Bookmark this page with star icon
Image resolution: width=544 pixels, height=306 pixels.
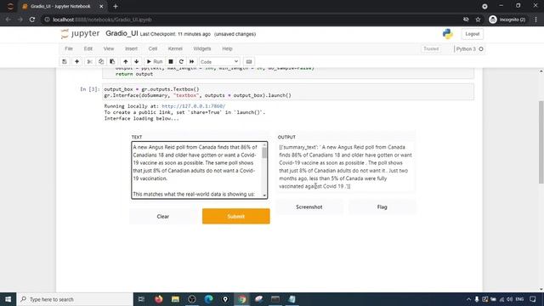point(478,20)
